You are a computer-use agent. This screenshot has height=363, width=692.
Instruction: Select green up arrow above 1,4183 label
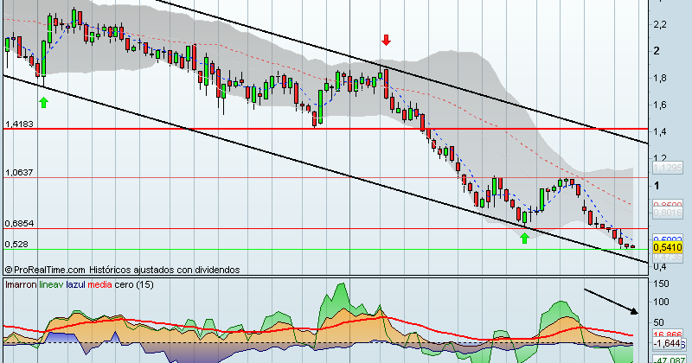(x=43, y=103)
